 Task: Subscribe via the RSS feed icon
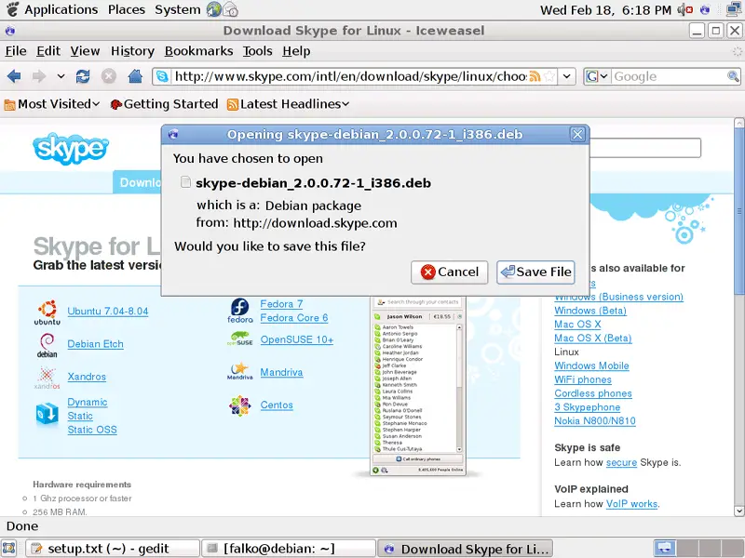[535, 76]
